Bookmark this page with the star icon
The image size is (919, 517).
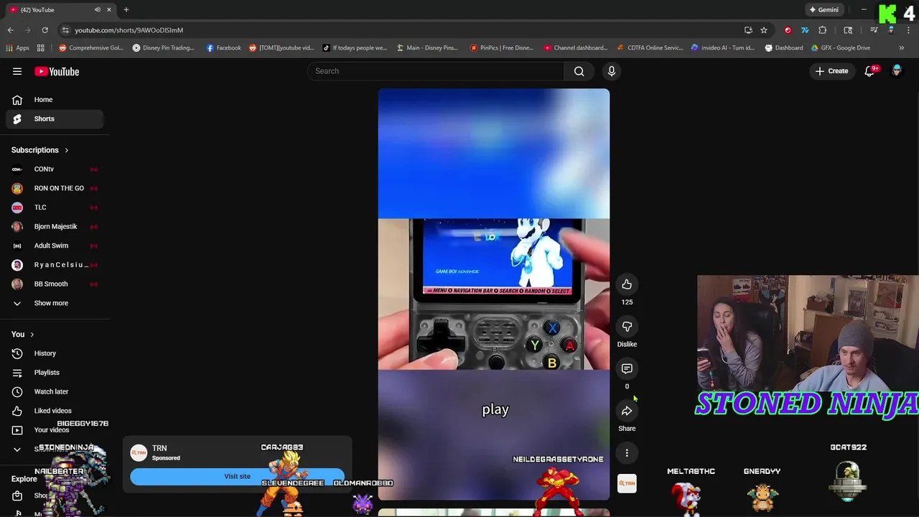tap(764, 30)
